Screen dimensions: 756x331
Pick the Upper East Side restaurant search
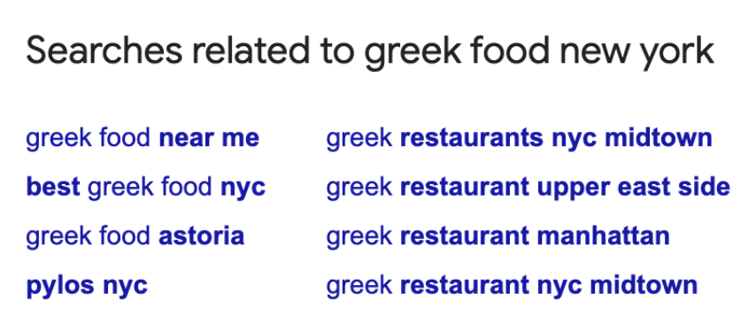point(528,188)
